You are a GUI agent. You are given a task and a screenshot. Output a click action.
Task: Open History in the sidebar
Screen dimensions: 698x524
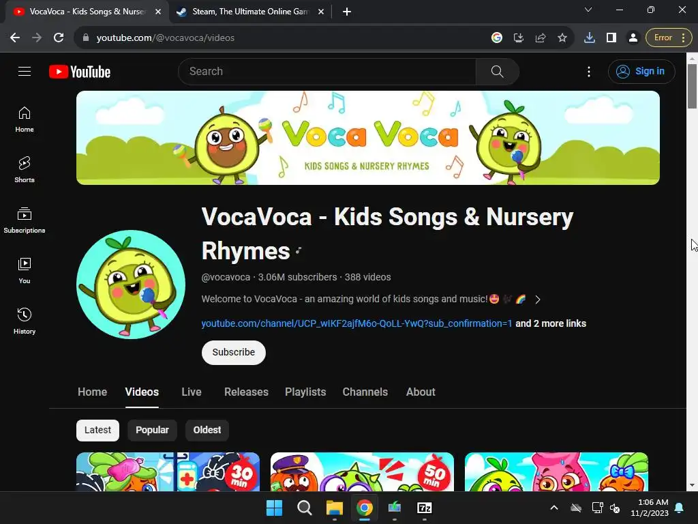25,321
